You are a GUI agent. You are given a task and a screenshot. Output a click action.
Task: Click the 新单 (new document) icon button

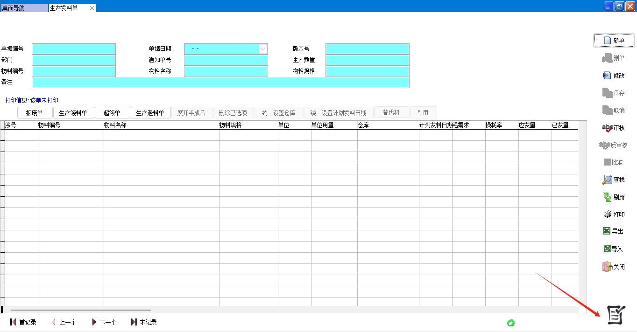(608, 41)
